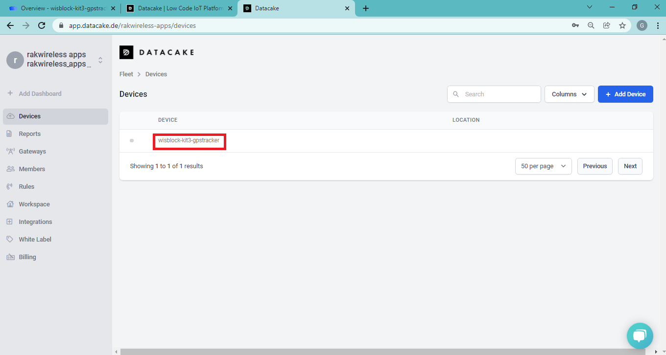Viewport: 666px width, 355px height.
Task: Select Integrations in the sidebar
Action: (x=35, y=222)
